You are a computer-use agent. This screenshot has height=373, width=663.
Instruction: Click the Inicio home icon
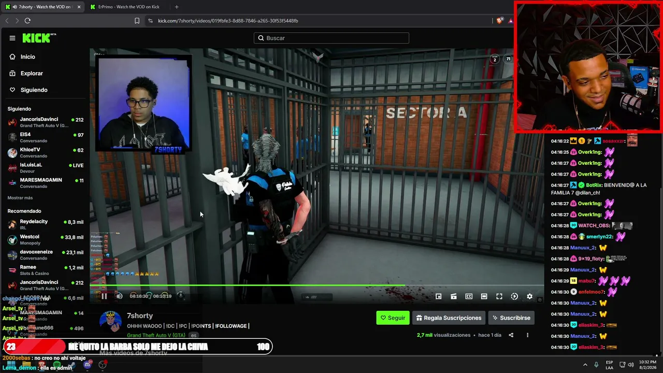coord(12,57)
